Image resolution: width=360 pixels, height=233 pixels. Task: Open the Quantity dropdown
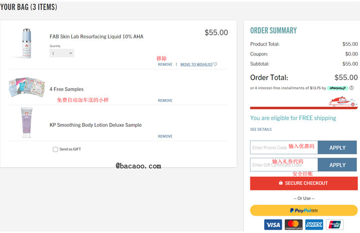62,53
